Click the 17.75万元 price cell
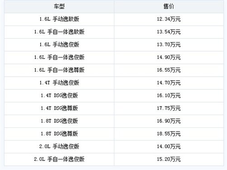Image resolution: width=227 pixels, height=170 pixels. pyautogui.click(x=169, y=108)
